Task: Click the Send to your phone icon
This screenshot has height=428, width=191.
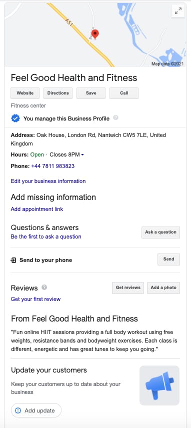Action: 13,260
